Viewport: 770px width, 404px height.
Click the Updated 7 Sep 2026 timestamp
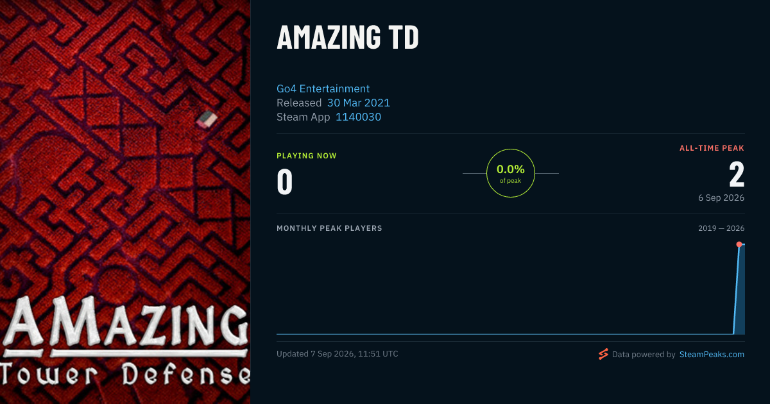coord(338,353)
